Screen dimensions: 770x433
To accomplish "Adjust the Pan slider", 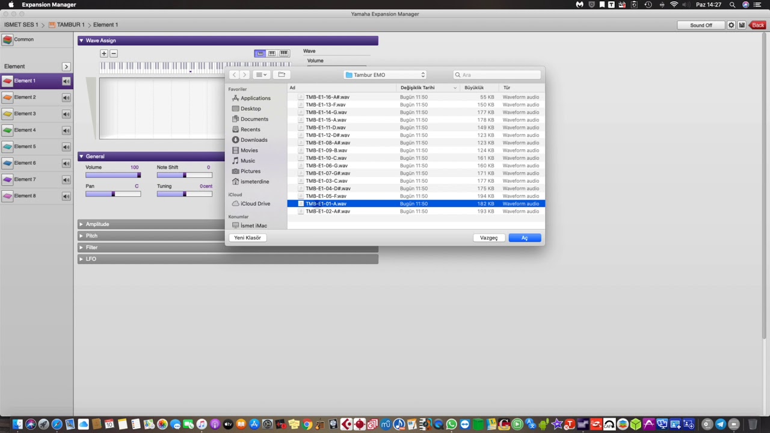I will [x=113, y=194].
